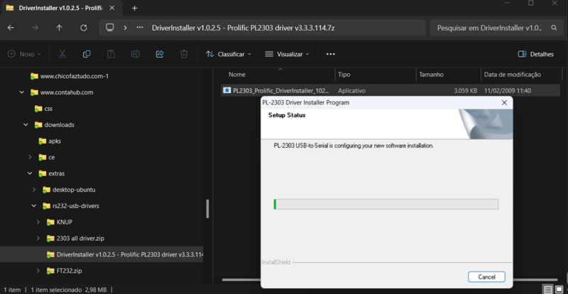The height and width of the screenshot is (294, 568).
Task: Click the Paste clipboard icon
Action: pos(111,54)
